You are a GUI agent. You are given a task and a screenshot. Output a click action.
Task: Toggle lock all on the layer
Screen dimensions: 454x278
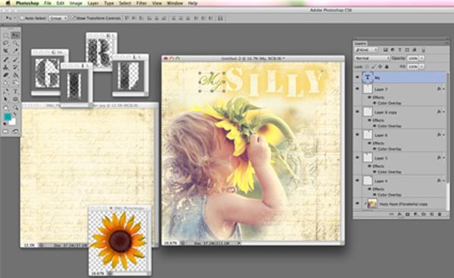point(387,67)
